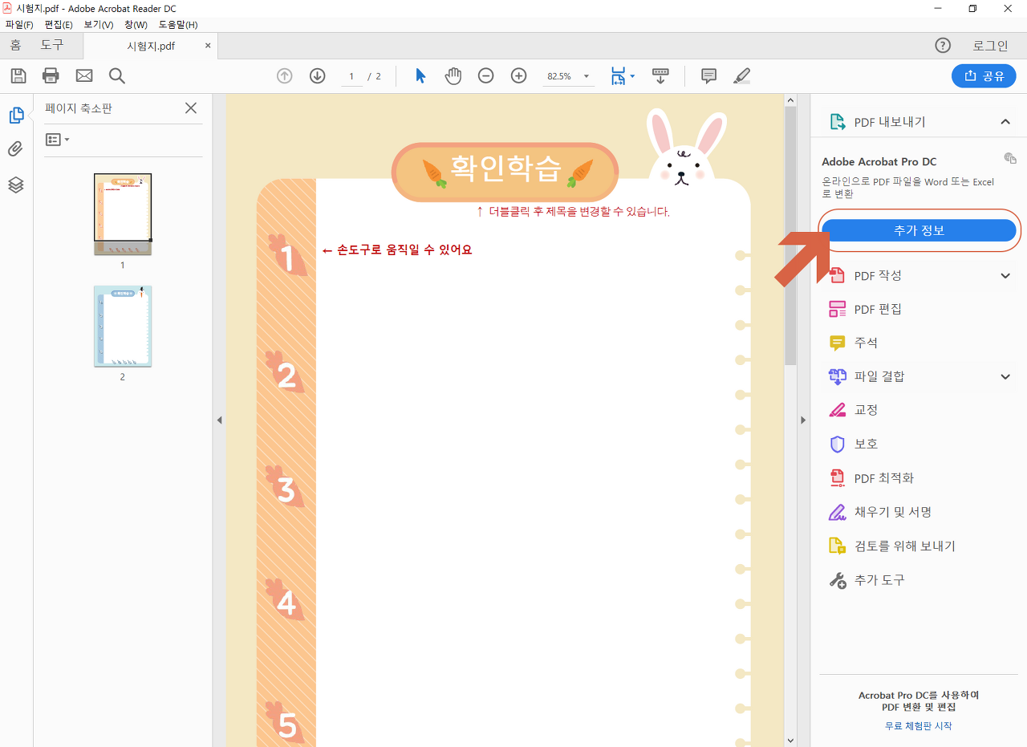Image resolution: width=1027 pixels, height=747 pixels.
Task: Click document vertical scrollbar thumb
Action: 790,237
